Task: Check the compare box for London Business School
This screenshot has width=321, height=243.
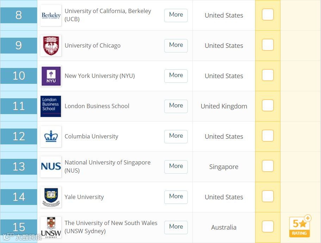Action: point(268,106)
